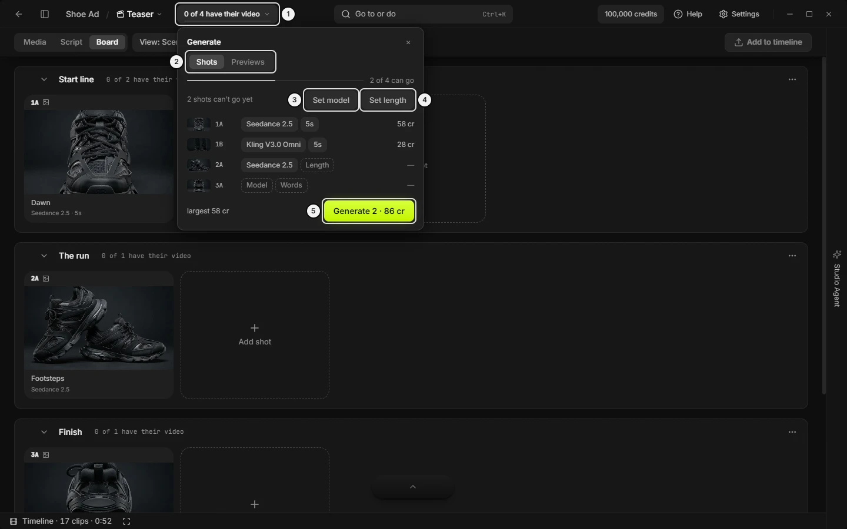The height and width of the screenshot is (529, 847).
Task: Open the Teaser project dropdown
Action: [x=139, y=14]
